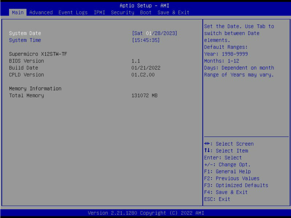Click the CPLD Version label
291x218 pixels.
point(27,75)
